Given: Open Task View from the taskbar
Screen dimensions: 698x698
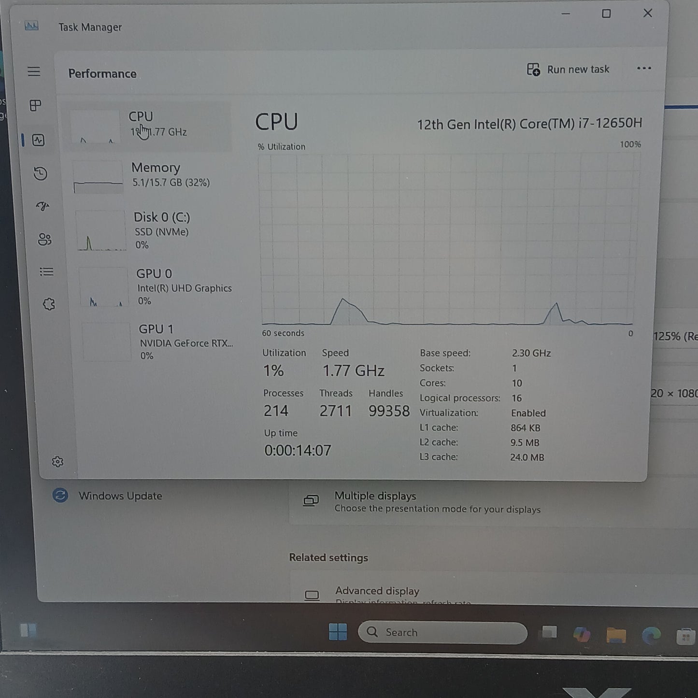Looking at the screenshot, I should [549, 632].
